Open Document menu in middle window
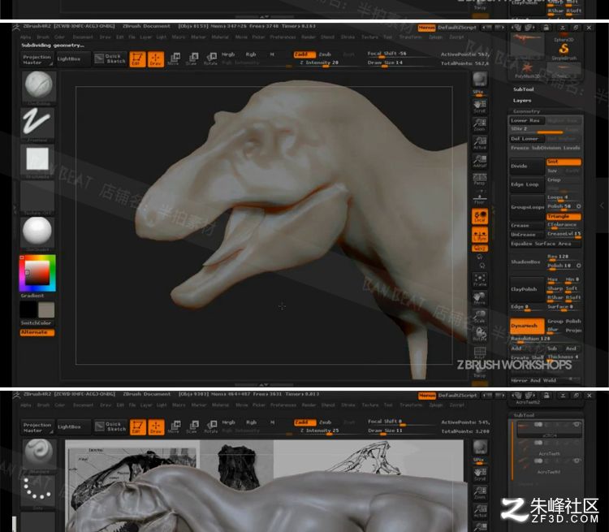Image resolution: width=609 pixels, height=532 pixels. (83, 37)
